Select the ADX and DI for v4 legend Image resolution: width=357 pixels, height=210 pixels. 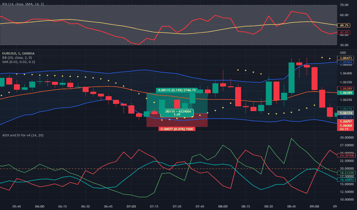point(23,135)
